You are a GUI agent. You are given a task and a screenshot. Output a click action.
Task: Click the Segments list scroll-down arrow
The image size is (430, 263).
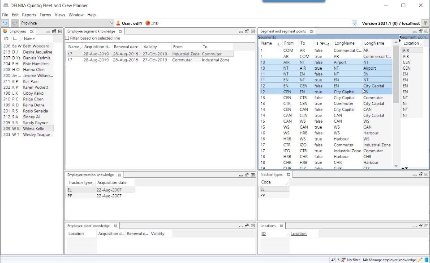pos(396,166)
